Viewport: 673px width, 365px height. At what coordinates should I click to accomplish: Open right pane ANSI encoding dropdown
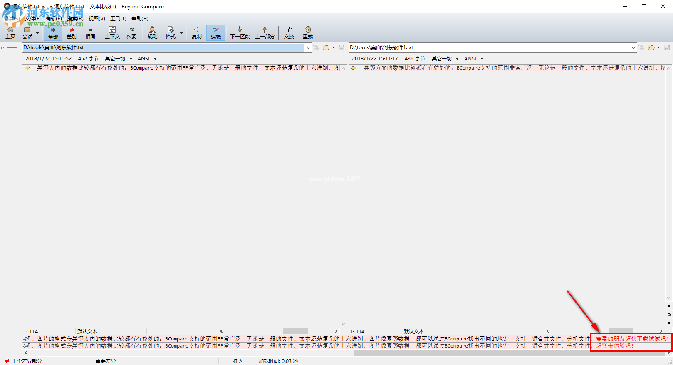tap(474, 59)
